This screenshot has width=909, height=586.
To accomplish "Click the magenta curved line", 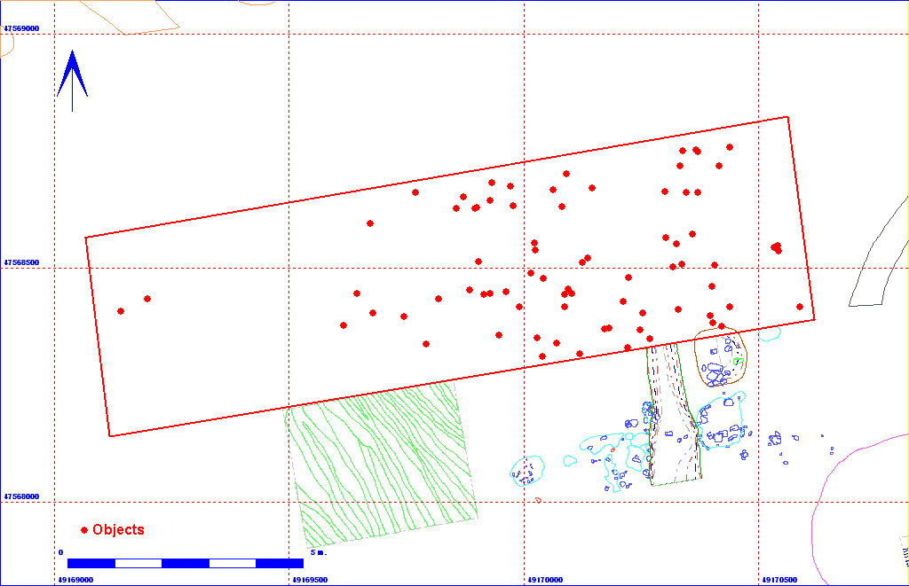I will [x=858, y=510].
